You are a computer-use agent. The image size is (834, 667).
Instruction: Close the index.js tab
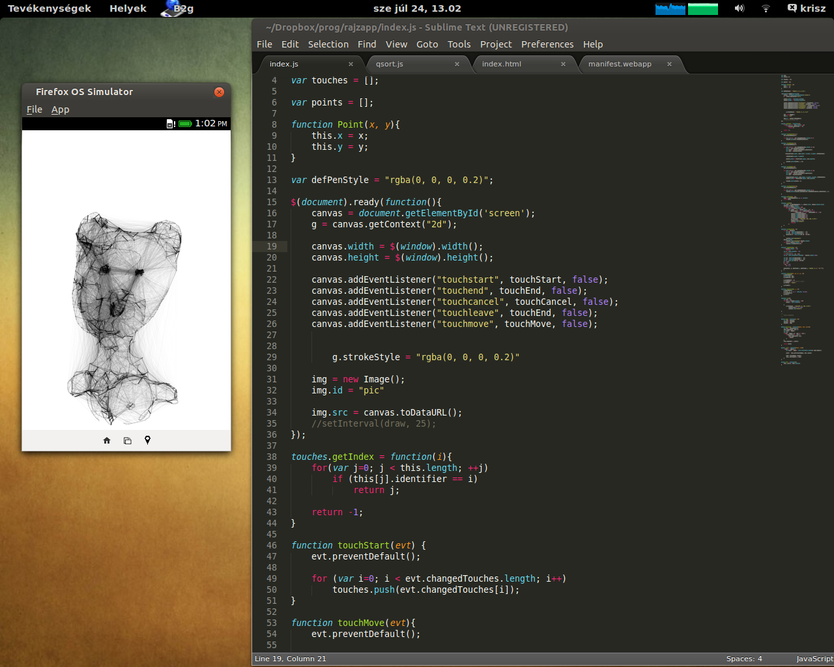tap(351, 64)
